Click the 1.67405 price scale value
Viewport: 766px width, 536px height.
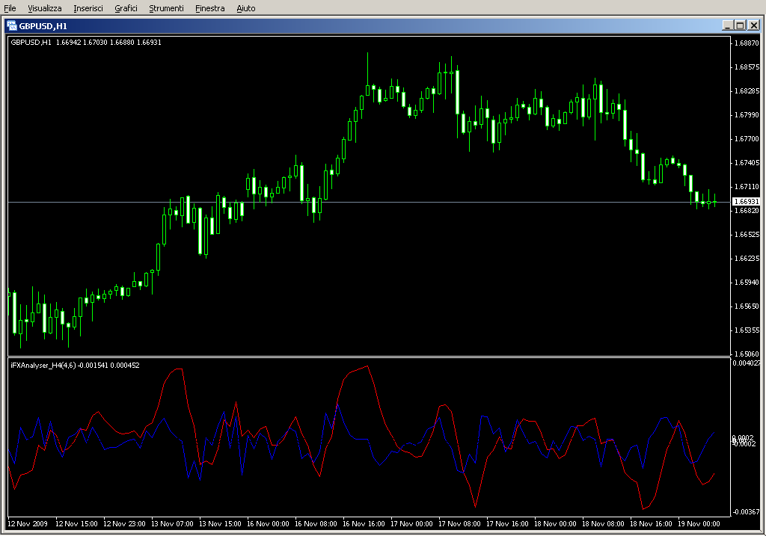[747, 162]
